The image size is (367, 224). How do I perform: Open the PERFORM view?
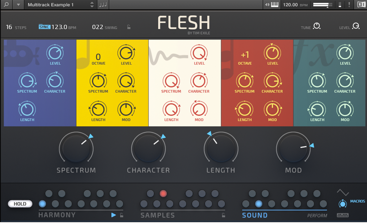pyautogui.click(x=317, y=216)
